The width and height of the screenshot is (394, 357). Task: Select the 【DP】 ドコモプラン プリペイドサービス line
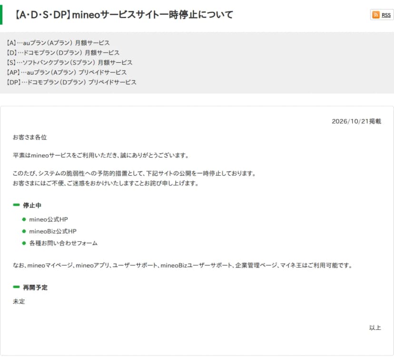point(71,82)
